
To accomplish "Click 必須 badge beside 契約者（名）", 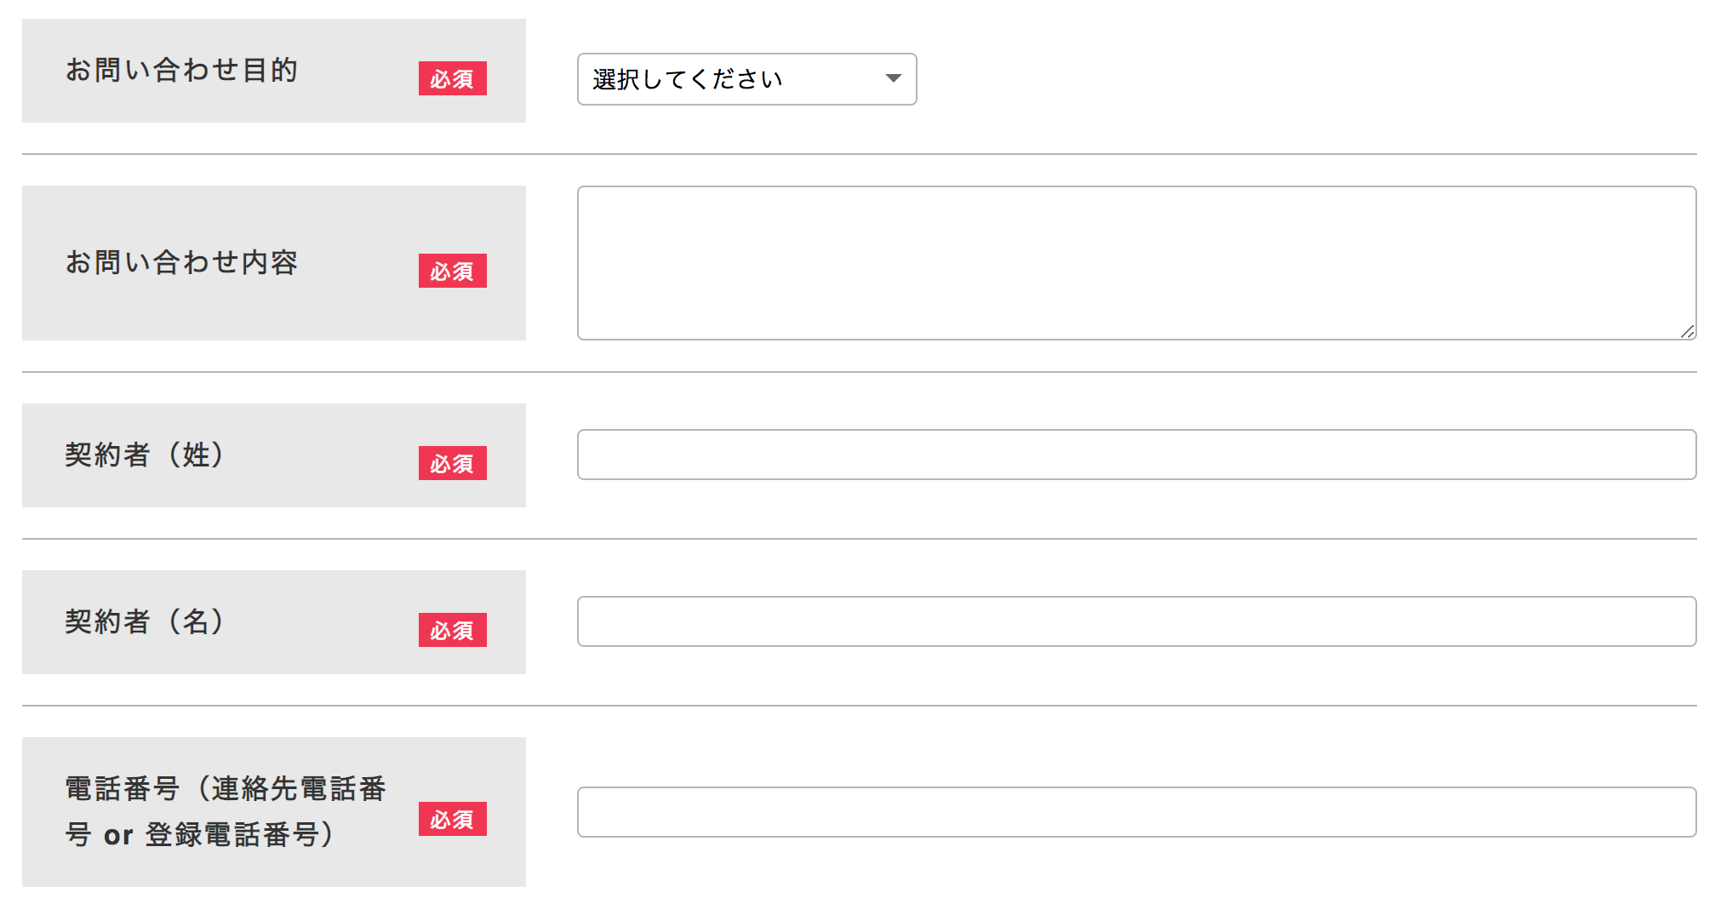I will pyautogui.click(x=452, y=630).
